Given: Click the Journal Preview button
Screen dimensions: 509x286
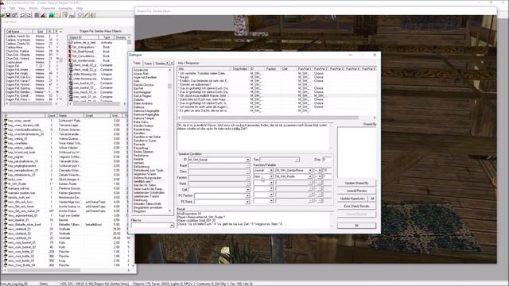Looking at the screenshot, I should pos(356,191).
